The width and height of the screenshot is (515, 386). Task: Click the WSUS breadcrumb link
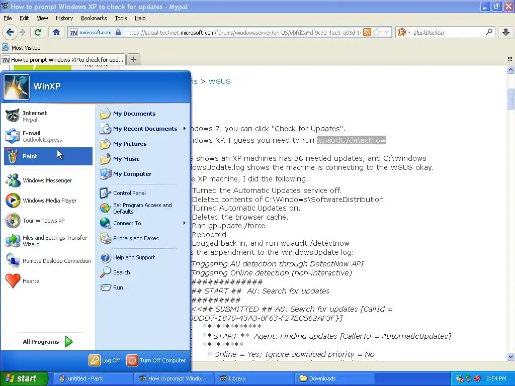tap(219, 81)
